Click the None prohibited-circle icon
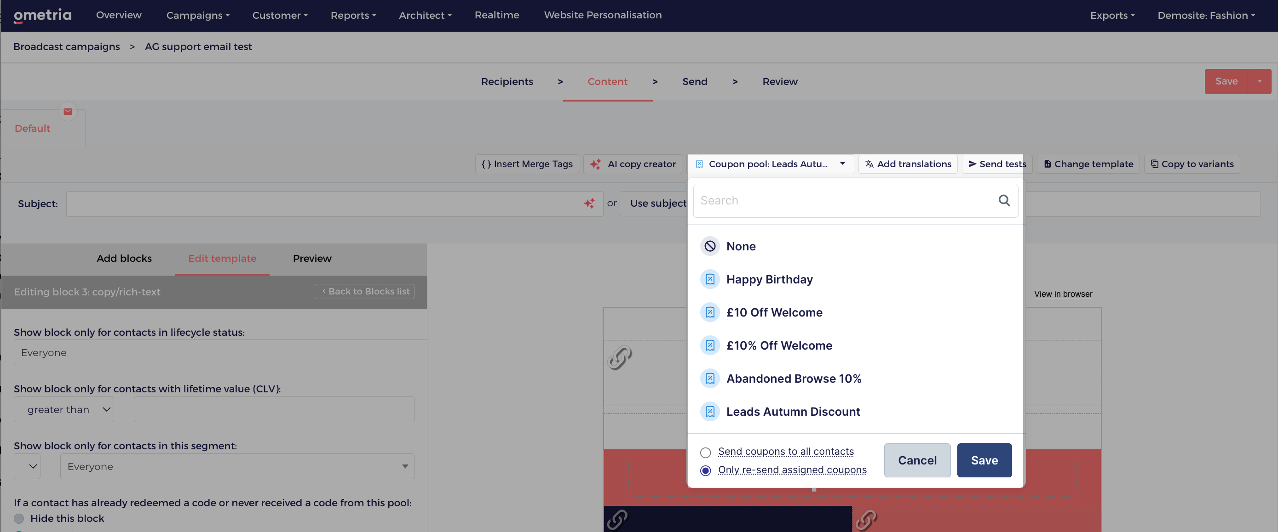1278x532 pixels. (710, 246)
